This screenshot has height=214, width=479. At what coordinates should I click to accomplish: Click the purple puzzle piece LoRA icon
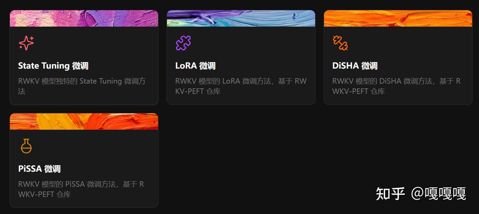[x=183, y=43]
